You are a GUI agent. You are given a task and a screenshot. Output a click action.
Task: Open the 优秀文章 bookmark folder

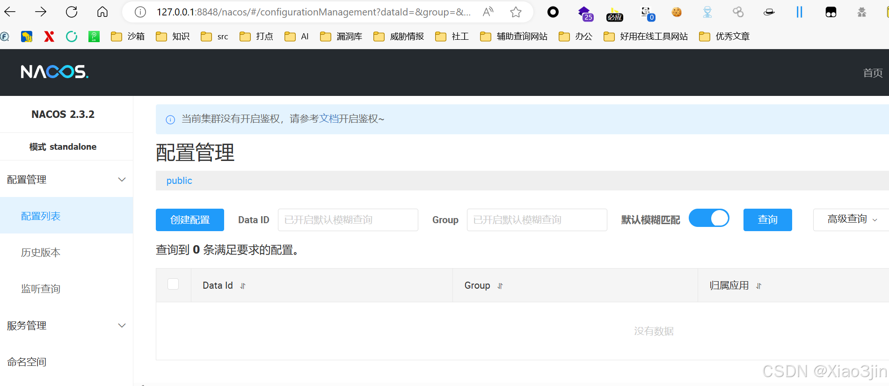pos(724,36)
